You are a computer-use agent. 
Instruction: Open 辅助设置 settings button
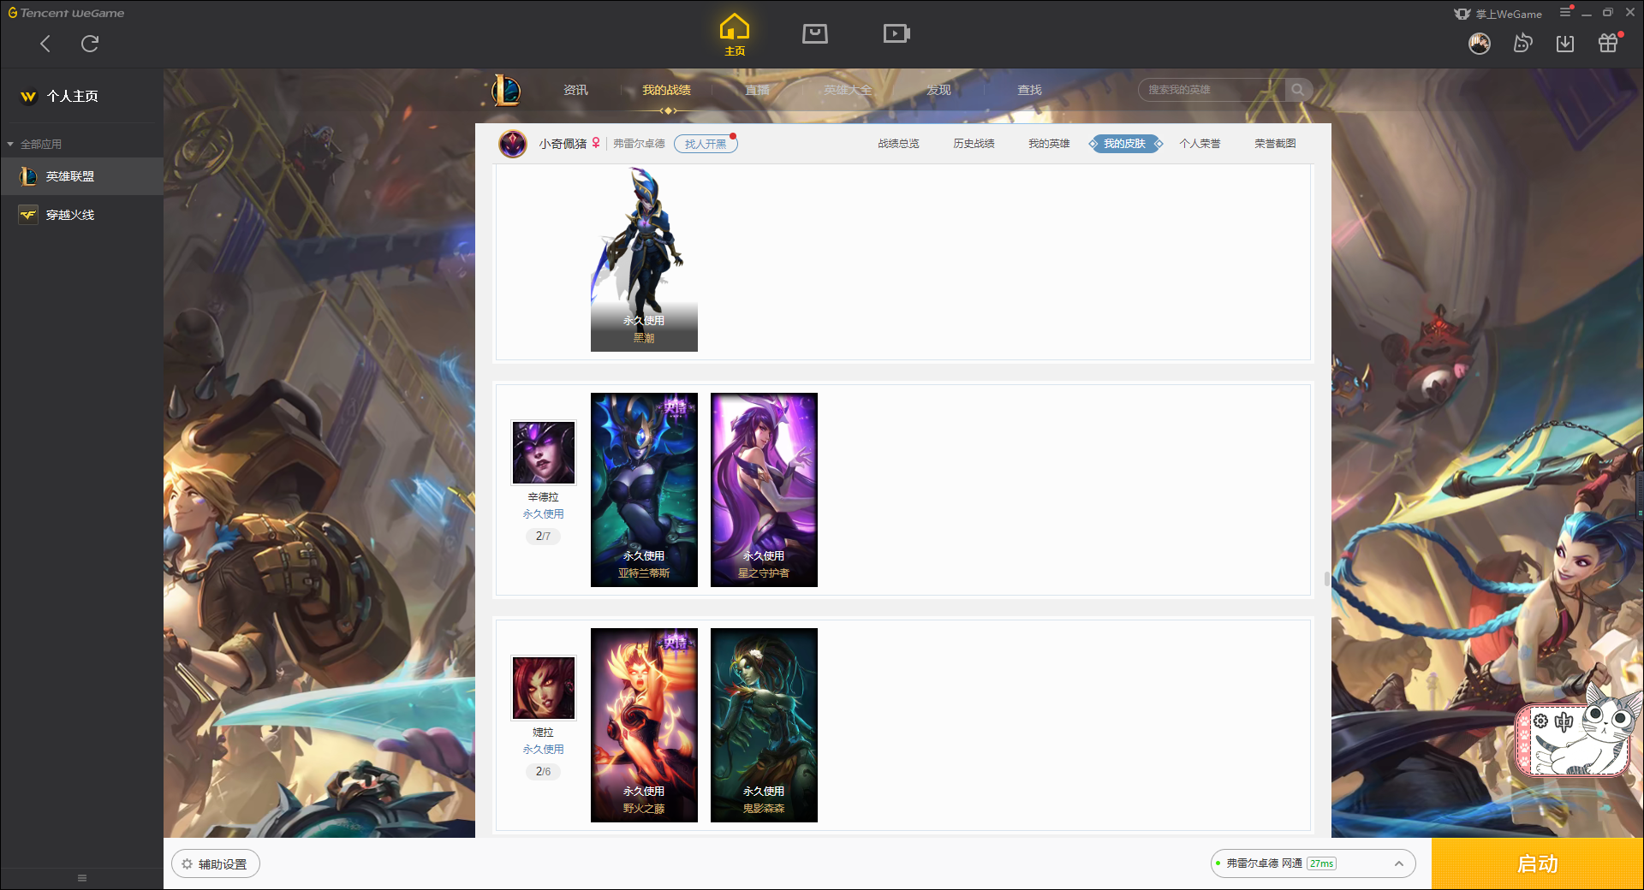coord(216,864)
